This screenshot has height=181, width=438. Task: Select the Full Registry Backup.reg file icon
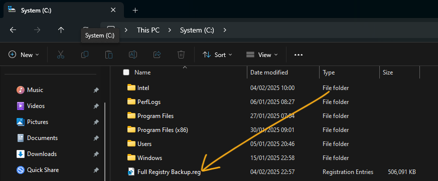click(x=131, y=172)
